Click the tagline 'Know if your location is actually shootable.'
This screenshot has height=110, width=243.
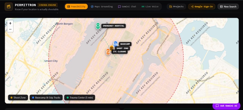coord(37,9)
